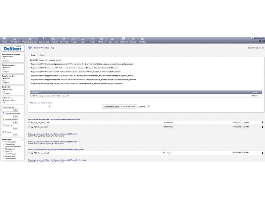
Task: Switch to the About tab
Action: (42, 55)
